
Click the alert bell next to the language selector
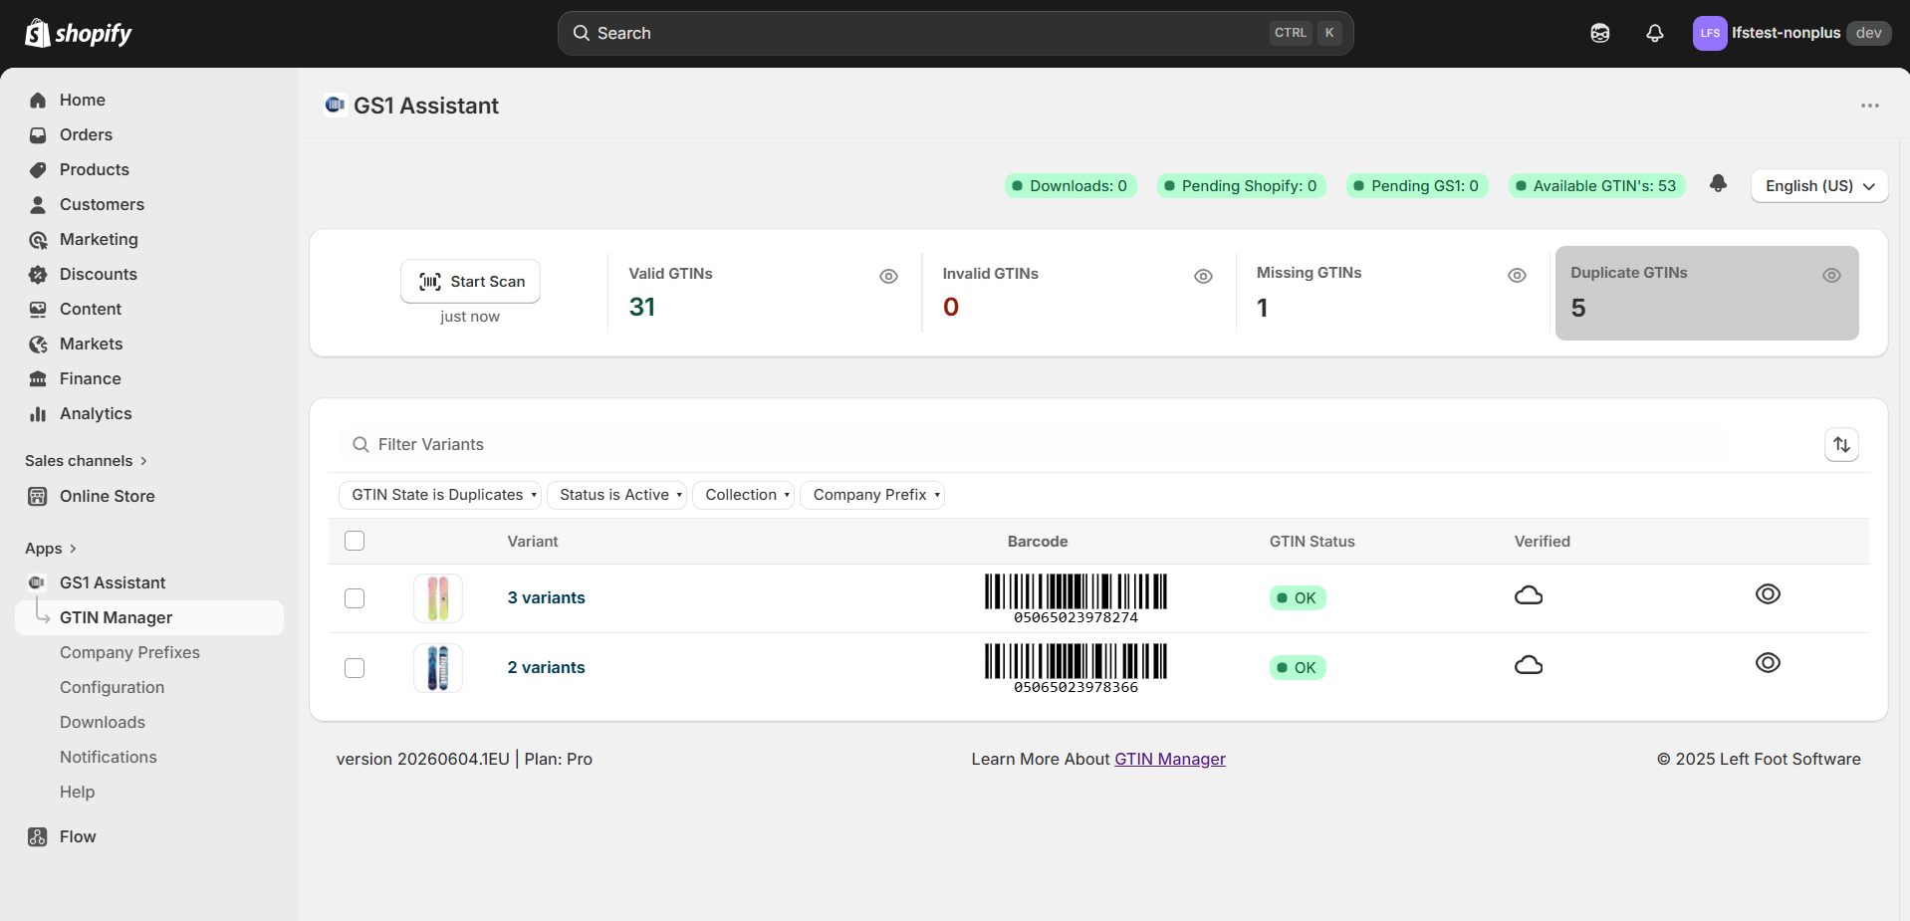pos(1718,184)
